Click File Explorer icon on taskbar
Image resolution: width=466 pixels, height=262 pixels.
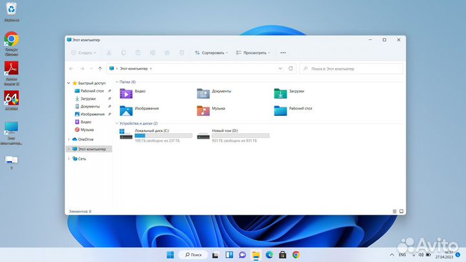pos(256,255)
